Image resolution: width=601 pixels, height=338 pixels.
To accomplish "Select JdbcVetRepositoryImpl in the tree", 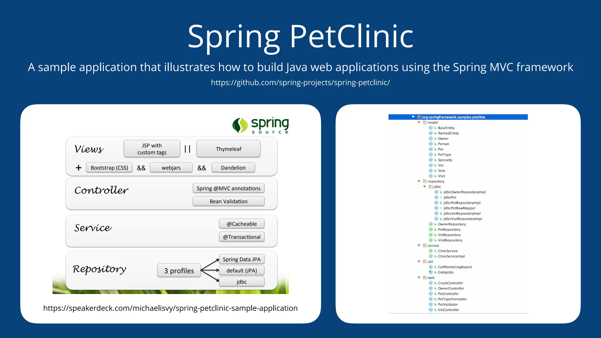I will click(x=462, y=213).
